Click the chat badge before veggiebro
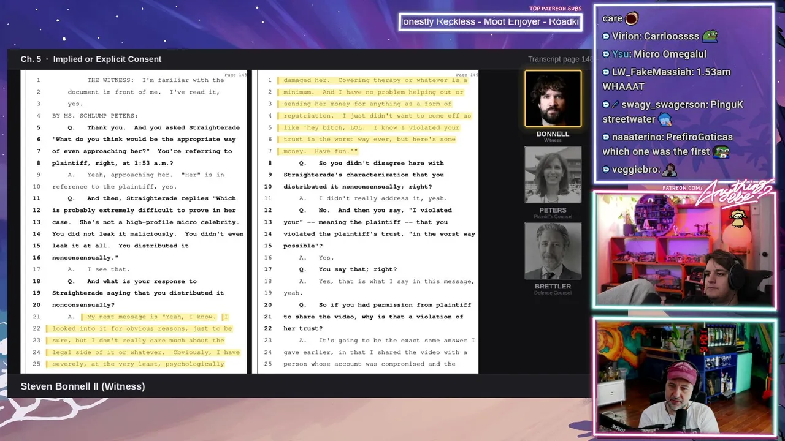785x441 pixels. click(606, 170)
